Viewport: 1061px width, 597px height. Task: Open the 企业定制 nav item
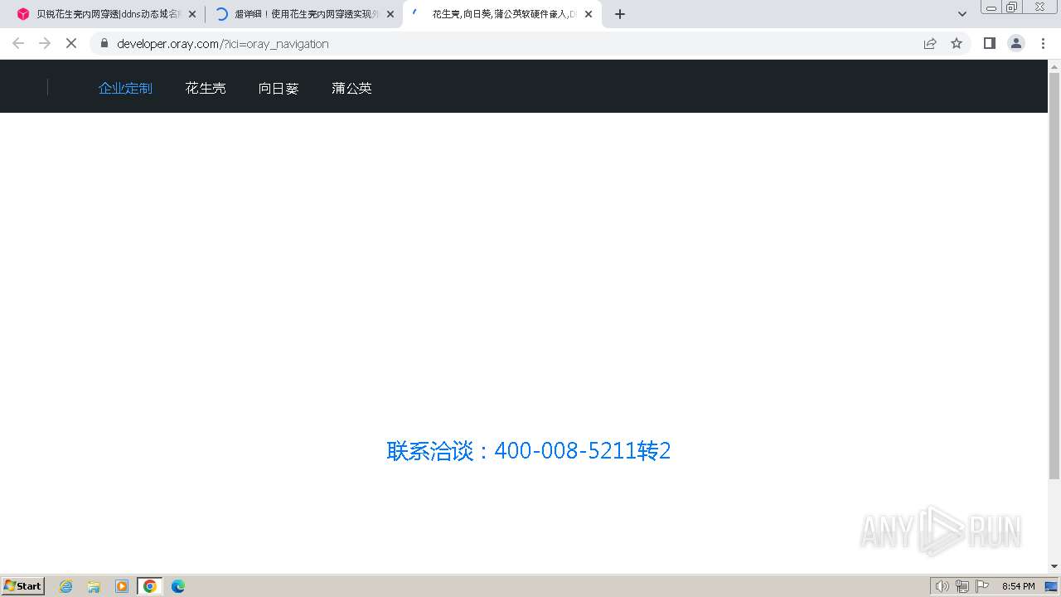[125, 88]
